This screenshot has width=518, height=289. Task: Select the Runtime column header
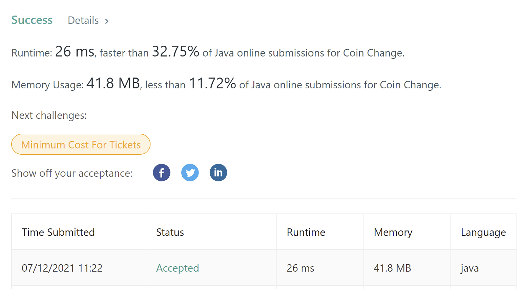[320, 232]
